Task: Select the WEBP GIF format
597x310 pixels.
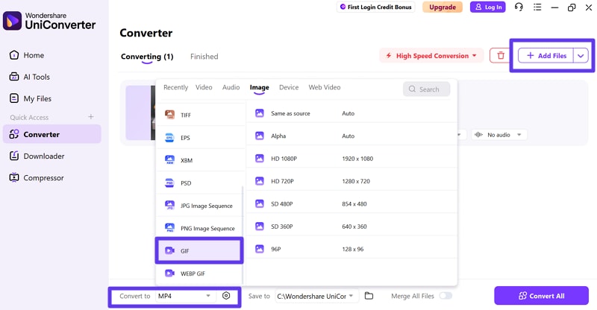Action: coord(199,273)
